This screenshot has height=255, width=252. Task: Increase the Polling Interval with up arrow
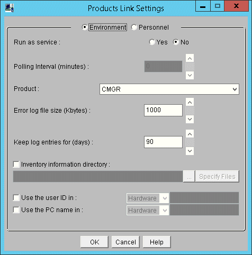[x=190, y=58]
